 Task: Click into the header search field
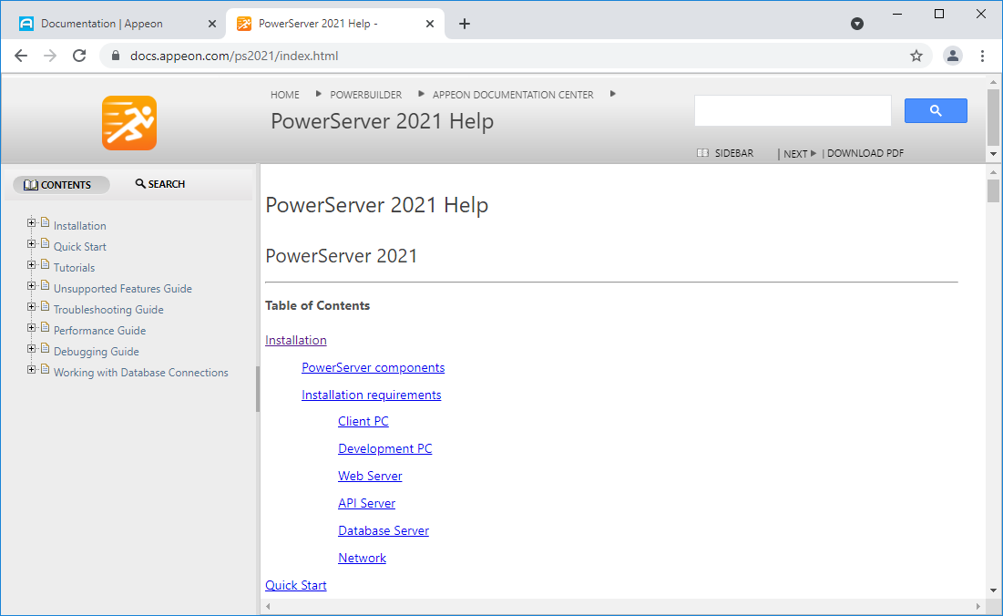pyautogui.click(x=793, y=110)
